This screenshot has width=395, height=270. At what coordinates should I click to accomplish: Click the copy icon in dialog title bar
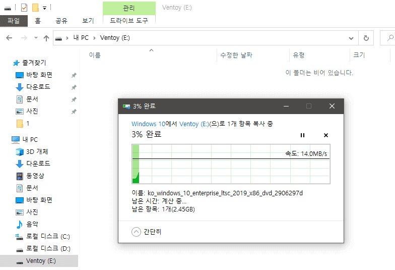pos(126,106)
